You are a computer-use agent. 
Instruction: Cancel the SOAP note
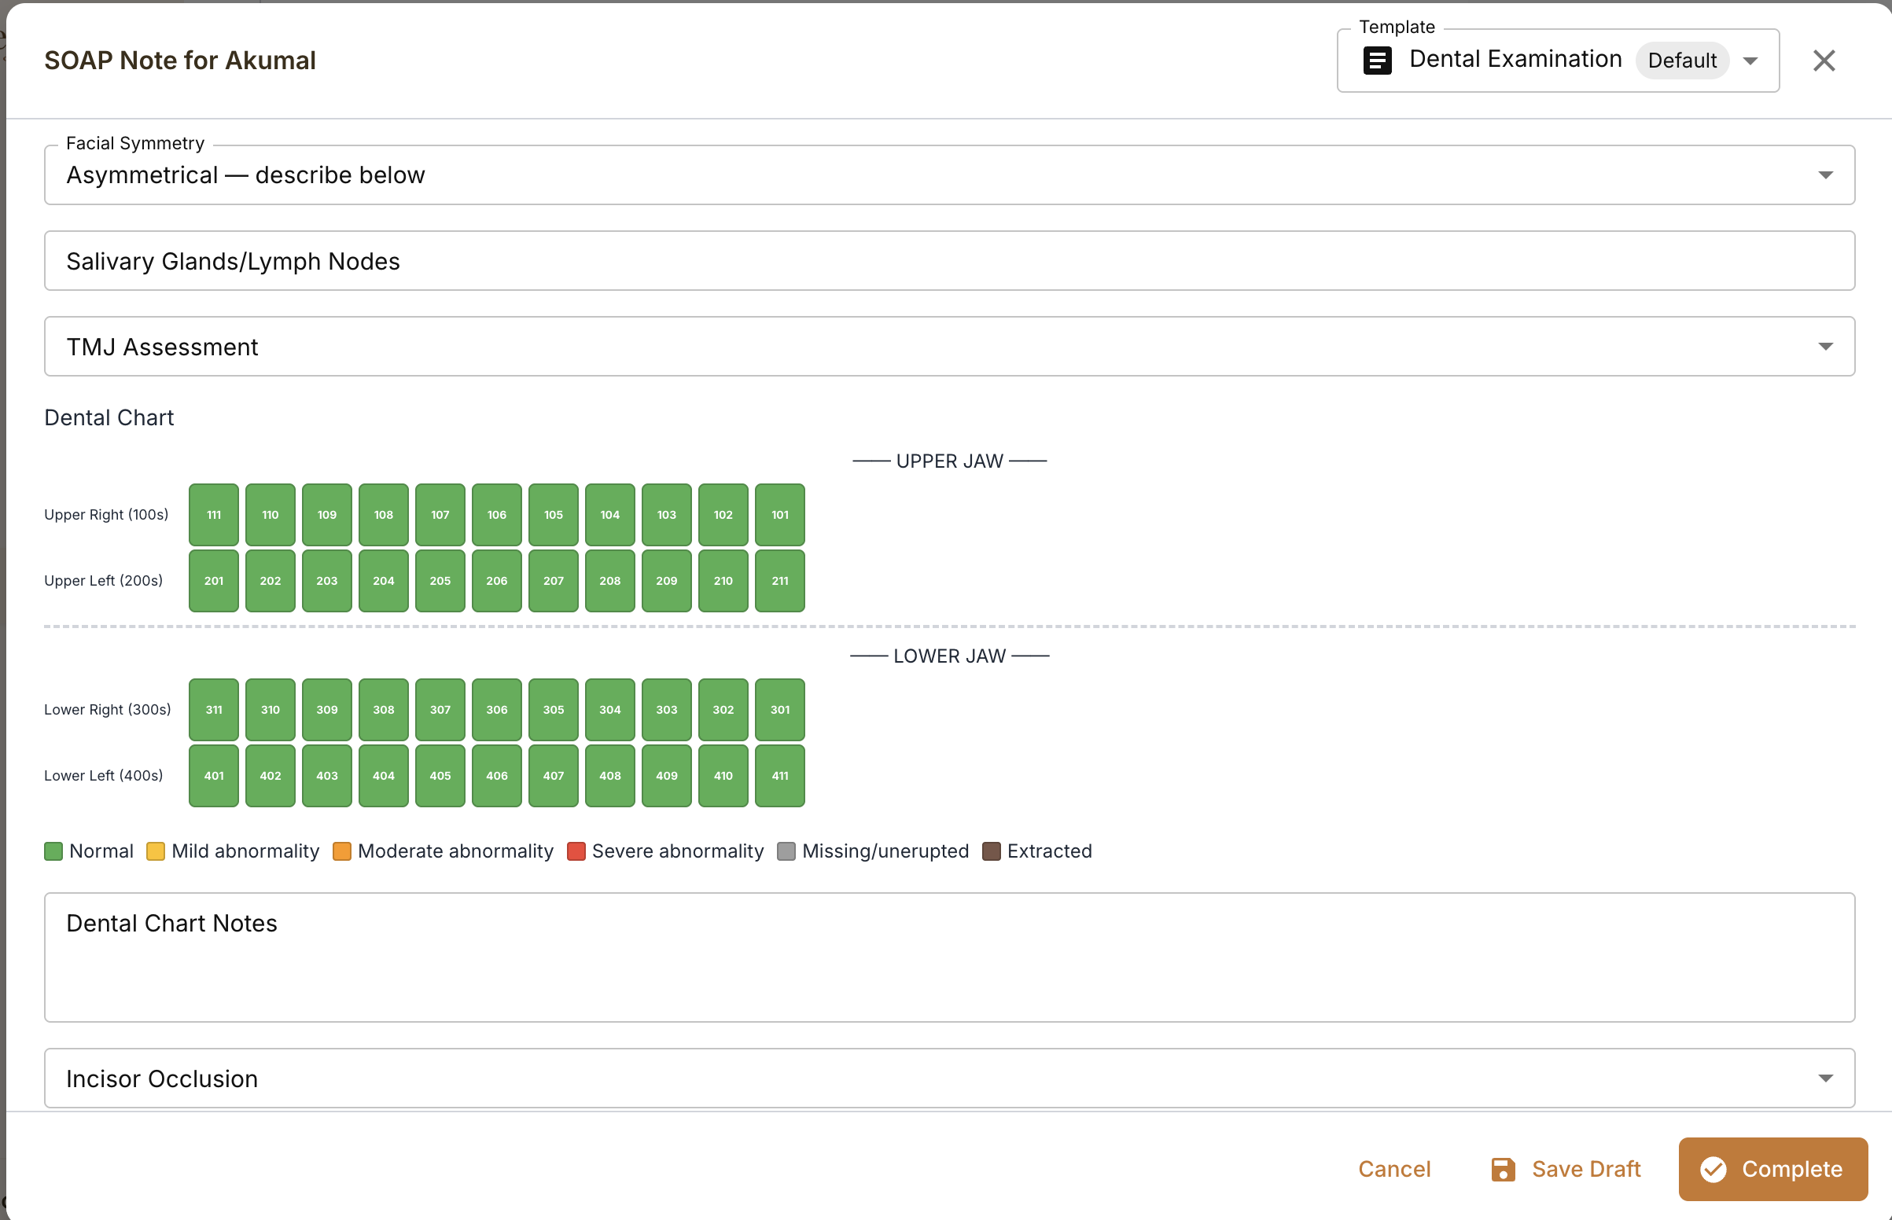[1393, 1170]
